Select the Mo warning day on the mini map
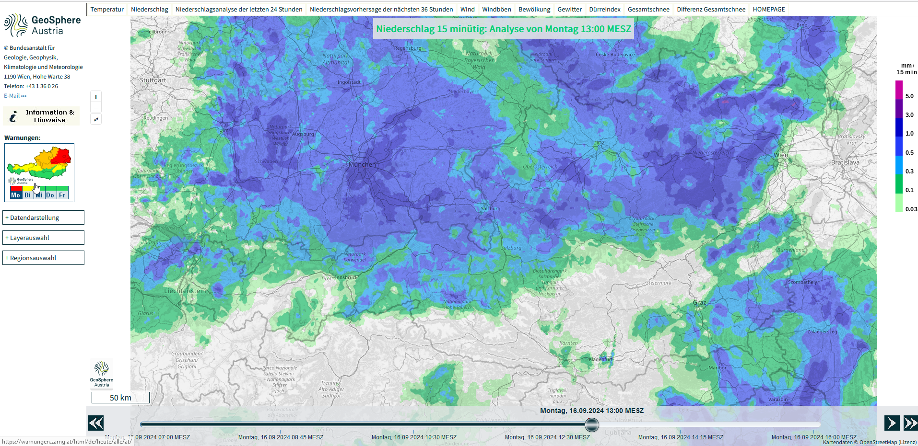Image resolution: width=918 pixels, height=446 pixels. [x=16, y=195]
